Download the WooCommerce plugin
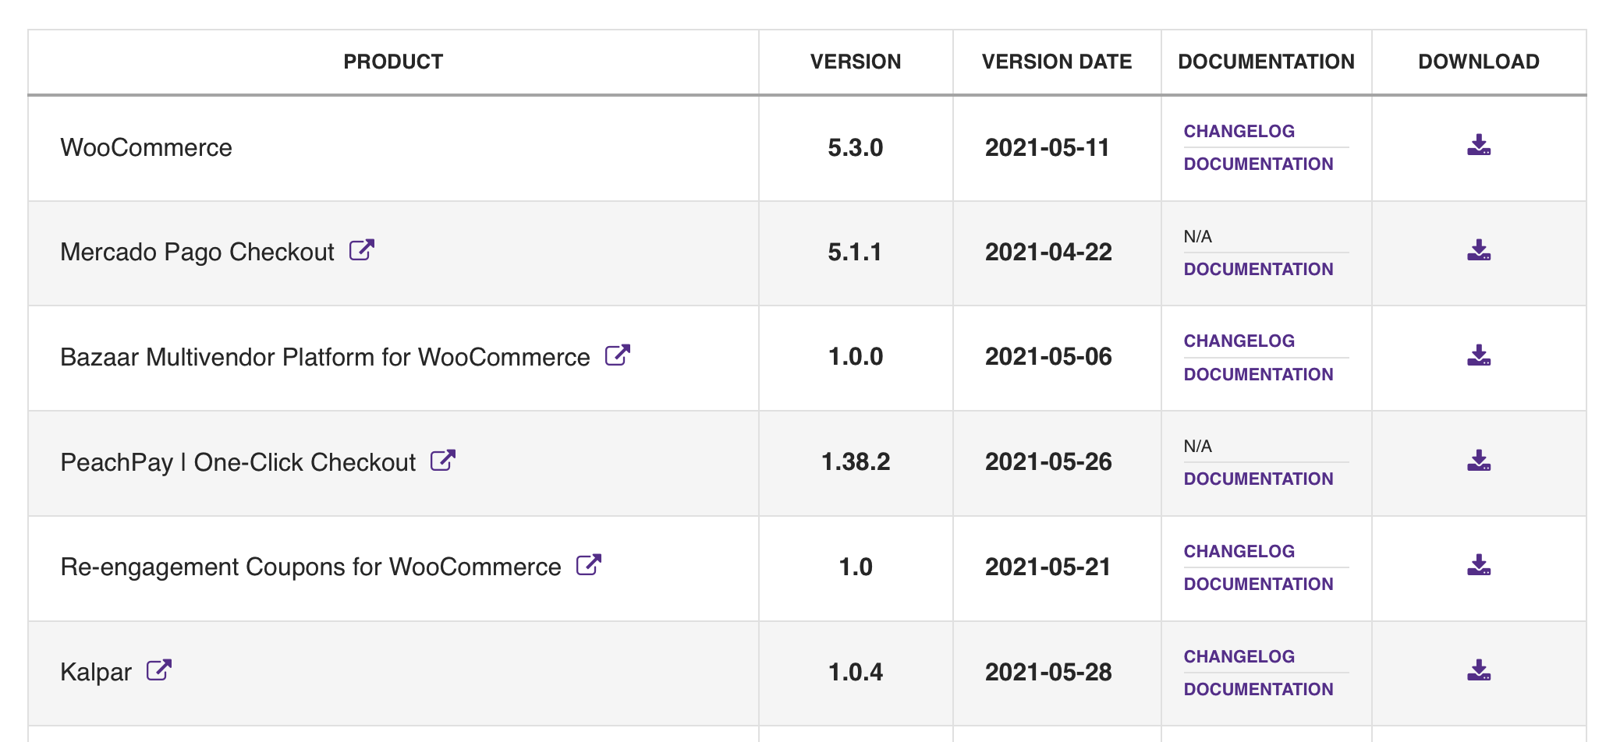Screen dimensions: 1613x742 point(1478,146)
